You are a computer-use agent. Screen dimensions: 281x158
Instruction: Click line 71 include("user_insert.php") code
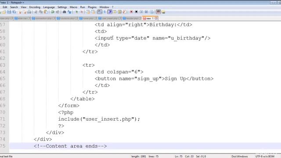click(x=99, y=119)
